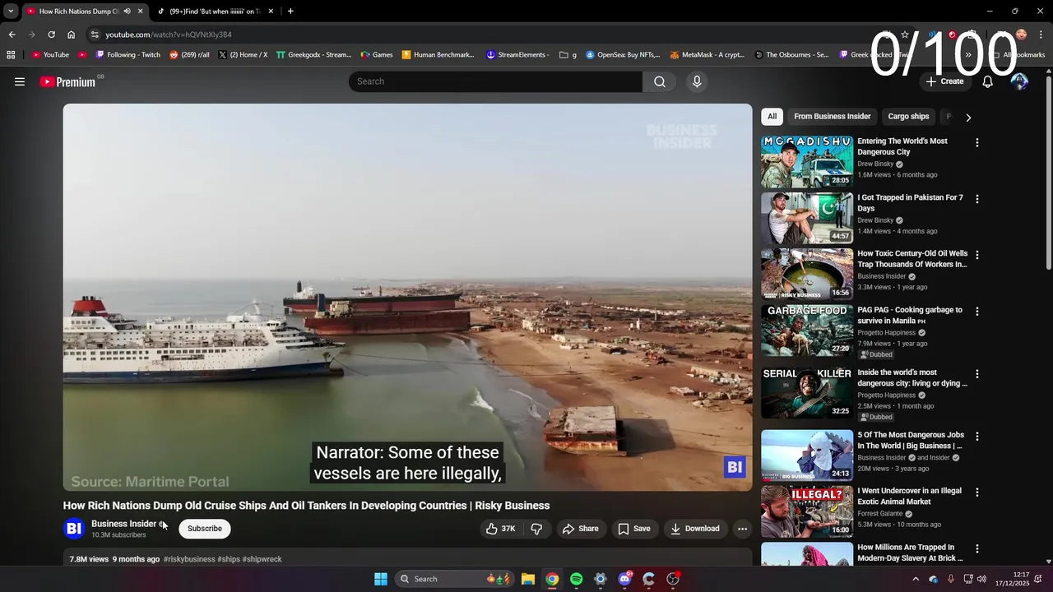Open Discord from the taskbar
The width and height of the screenshot is (1053, 592).
click(x=624, y=579)
